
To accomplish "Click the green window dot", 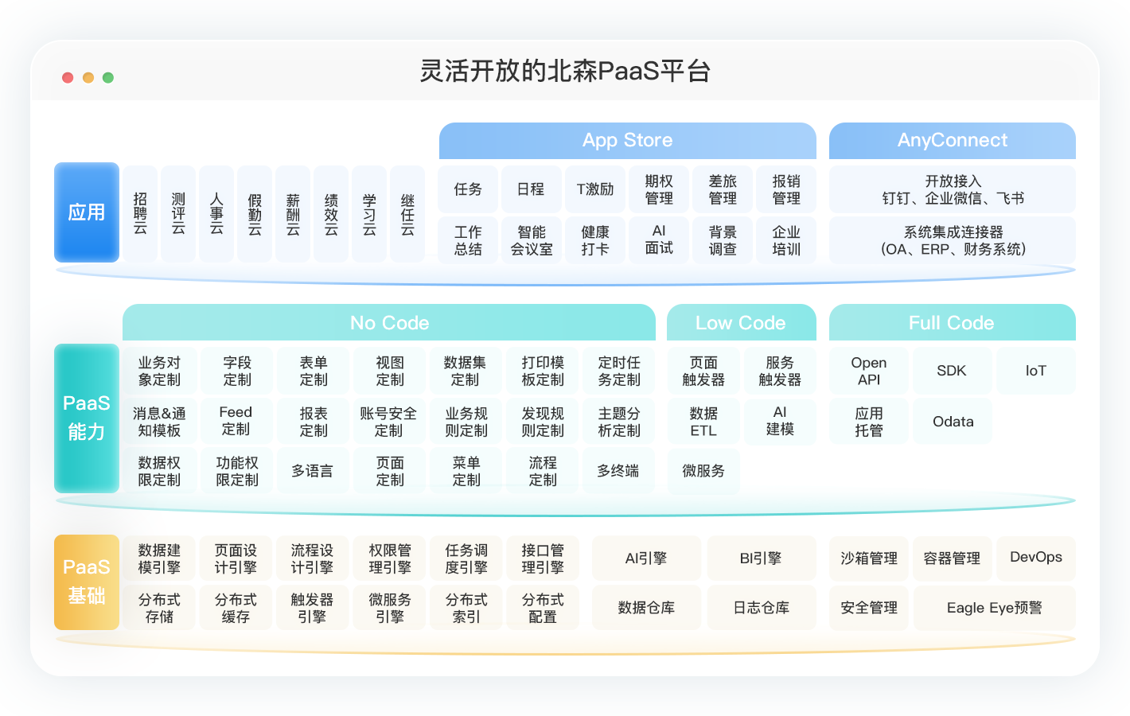I will click(108, 77).
